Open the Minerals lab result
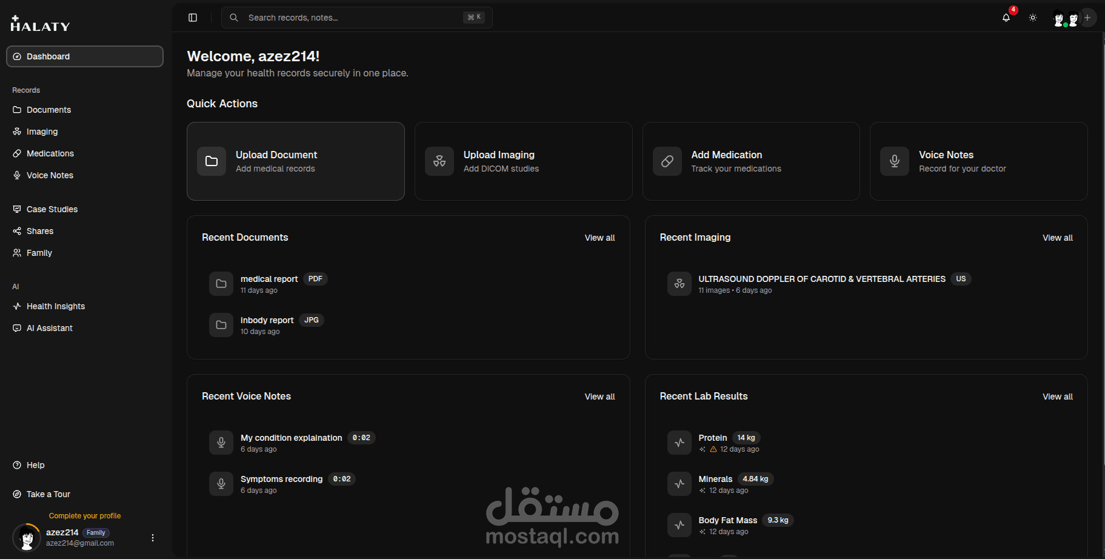The height and width of the screenshot is (559, 1105). (866, 484)
